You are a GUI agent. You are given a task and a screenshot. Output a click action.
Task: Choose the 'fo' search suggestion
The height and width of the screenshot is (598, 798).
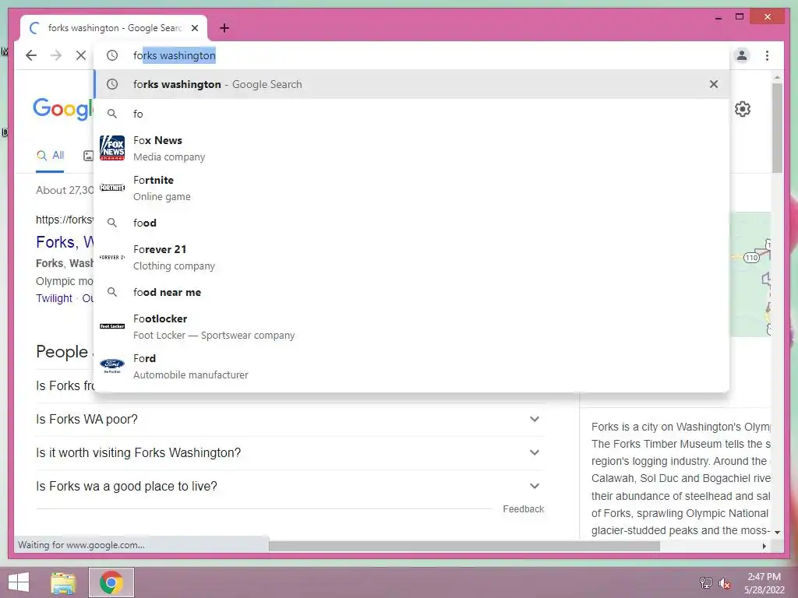pos(411,114)
